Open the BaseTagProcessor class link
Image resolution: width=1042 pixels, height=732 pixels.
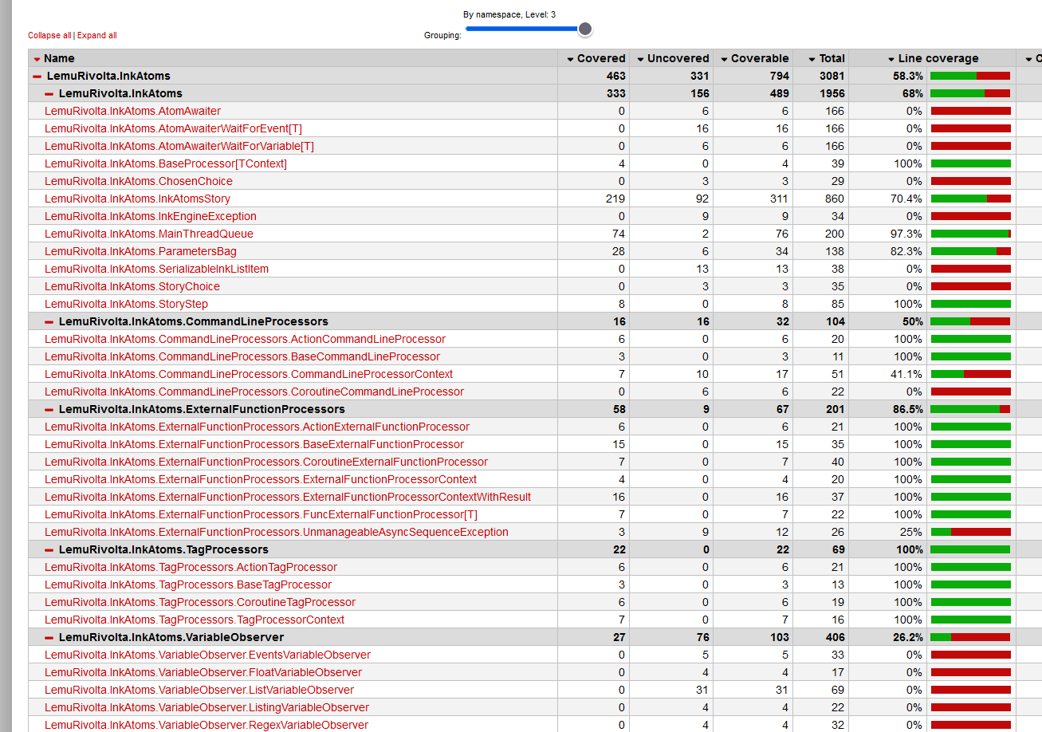tap(188, 584)
